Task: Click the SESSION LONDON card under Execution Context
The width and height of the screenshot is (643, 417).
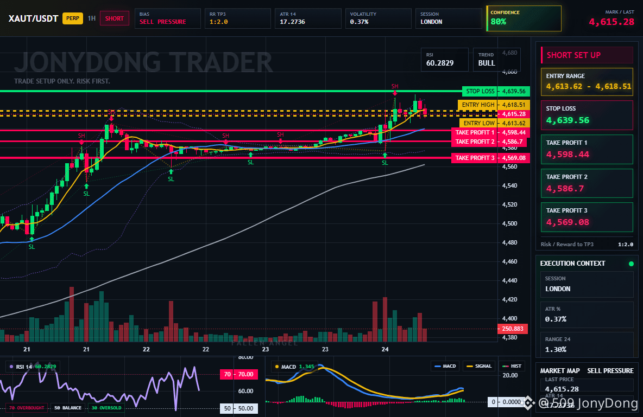Action: (587, 284)
